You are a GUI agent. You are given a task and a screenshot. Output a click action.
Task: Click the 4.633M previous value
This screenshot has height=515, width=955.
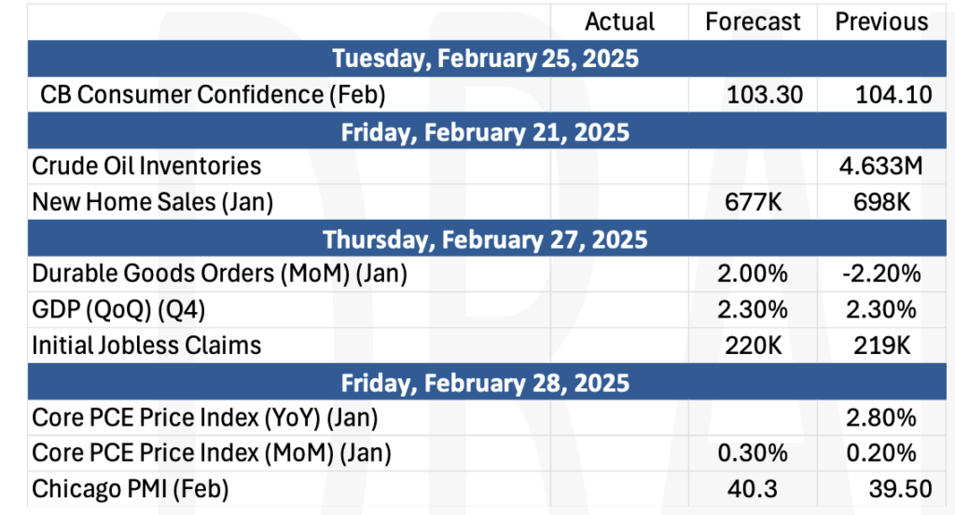tap(881, 166)
